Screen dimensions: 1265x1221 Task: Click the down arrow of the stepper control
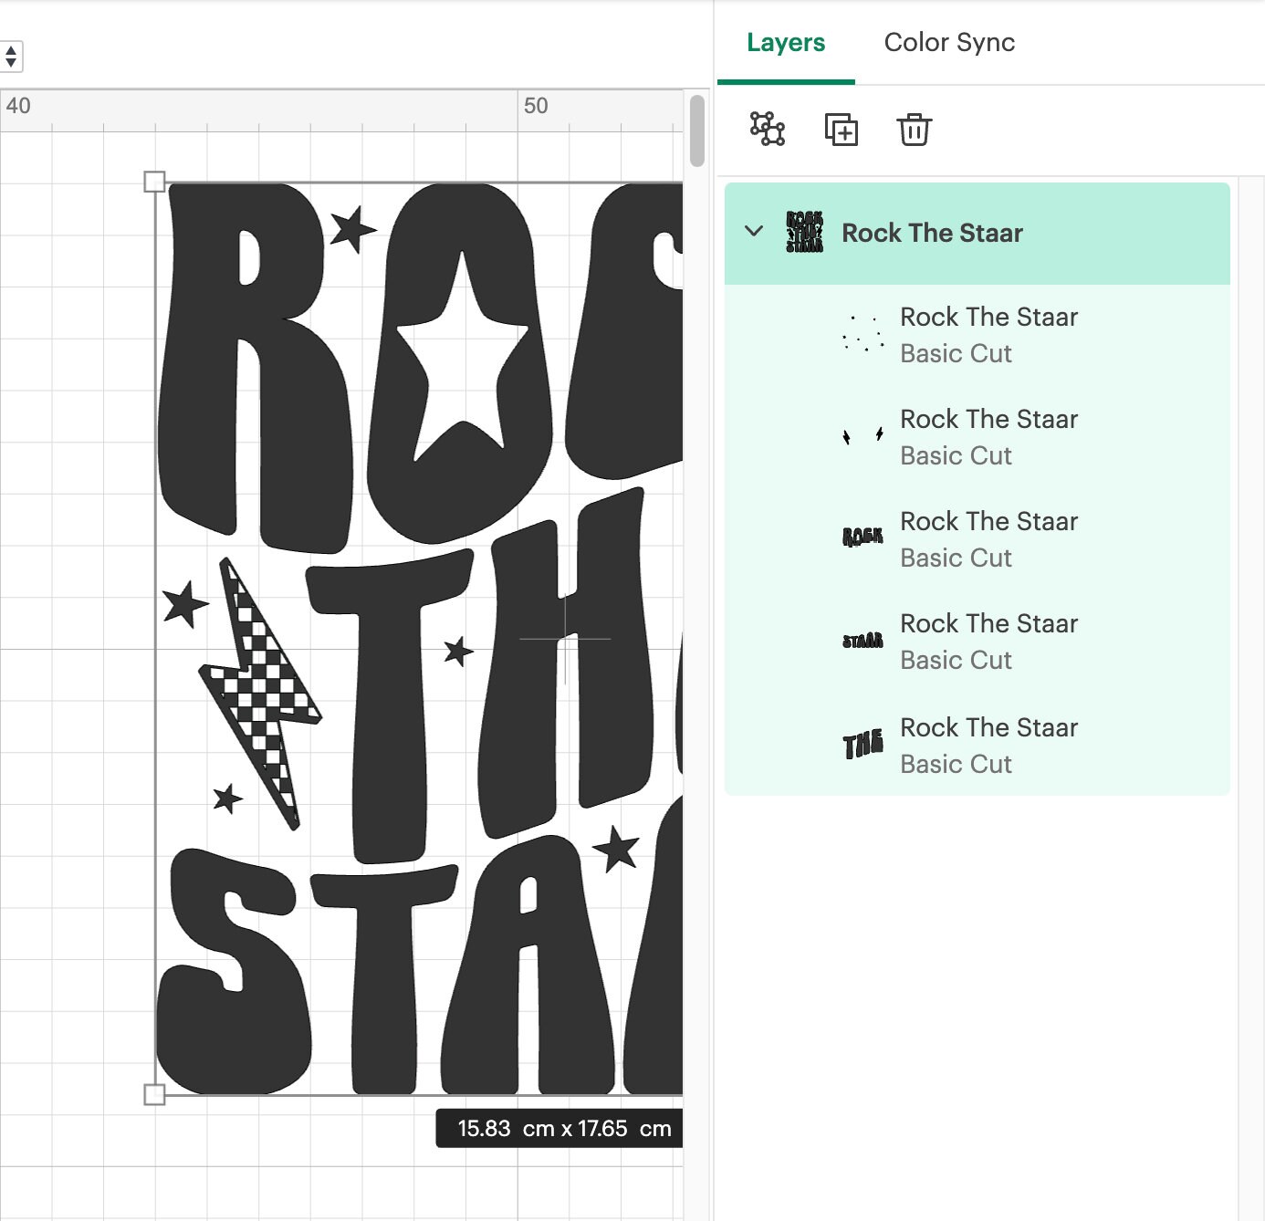(12, 64)
